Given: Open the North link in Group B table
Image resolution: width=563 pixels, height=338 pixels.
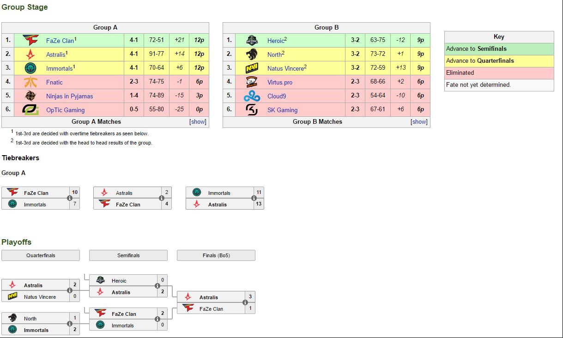Looking at the screenshot, I should click(274, 54).
